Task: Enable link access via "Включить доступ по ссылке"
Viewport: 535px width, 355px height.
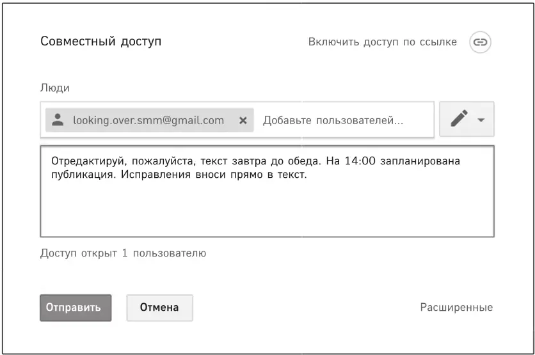Action: click(x=382, y=42)
